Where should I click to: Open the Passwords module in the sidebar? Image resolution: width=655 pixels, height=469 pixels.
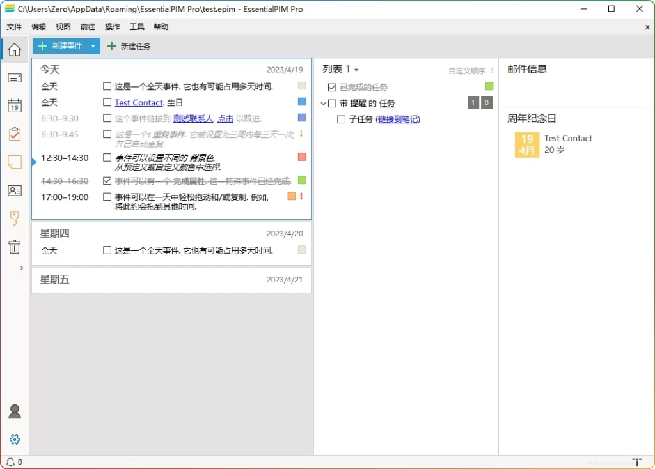(14, 219)
